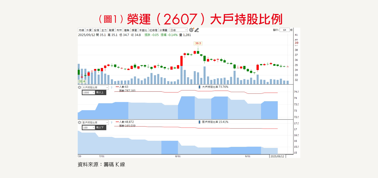Screen dimensions: 378x178
Task: Toggle the 撐壓 support-resistance indicator
Action: [x=134, y=30]
